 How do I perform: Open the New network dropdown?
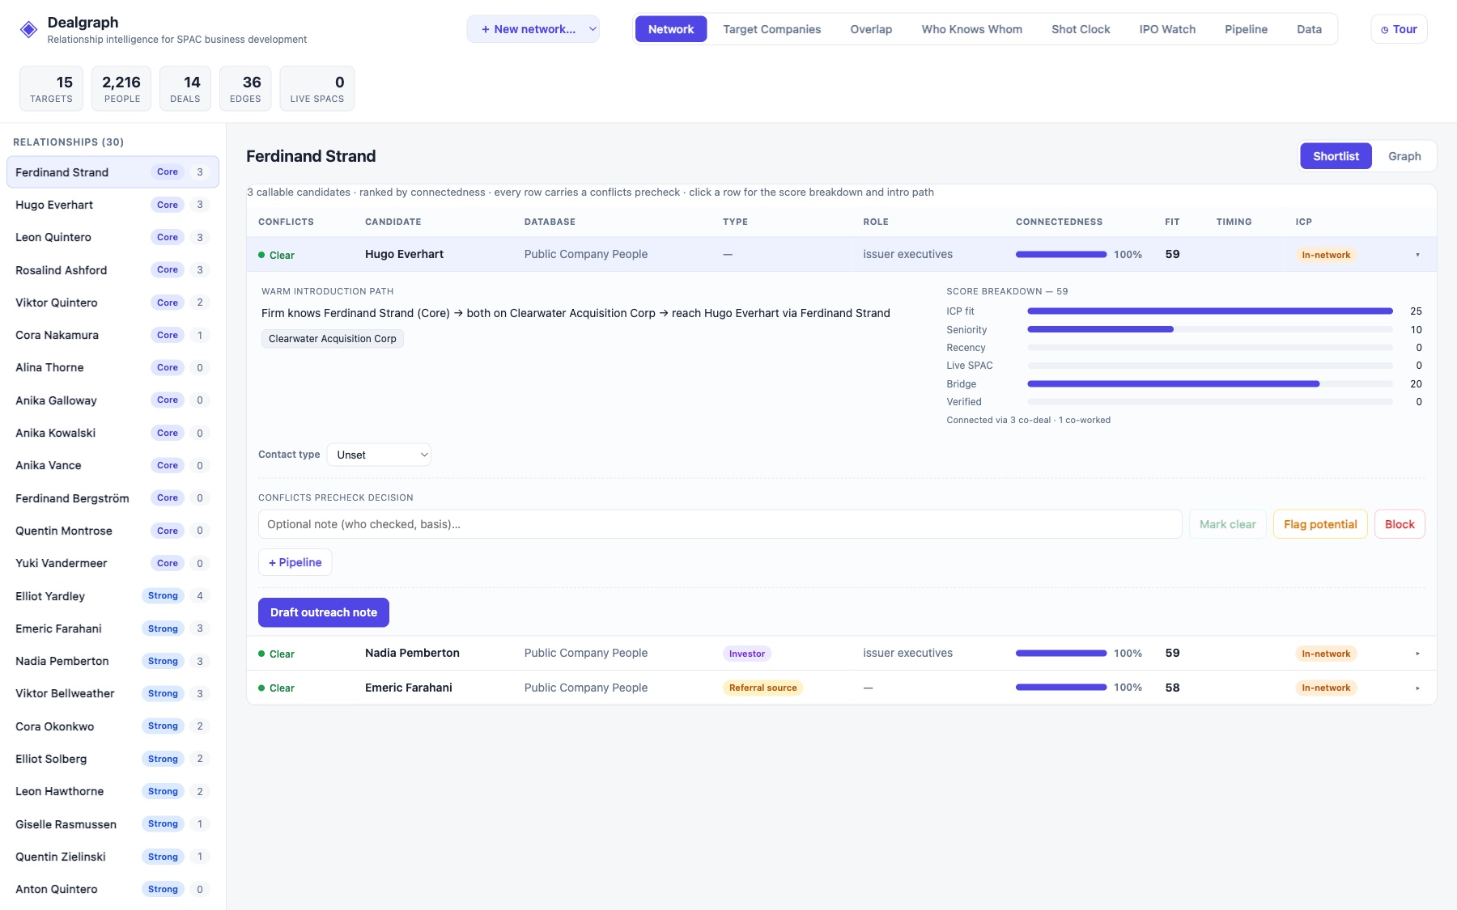533,29
